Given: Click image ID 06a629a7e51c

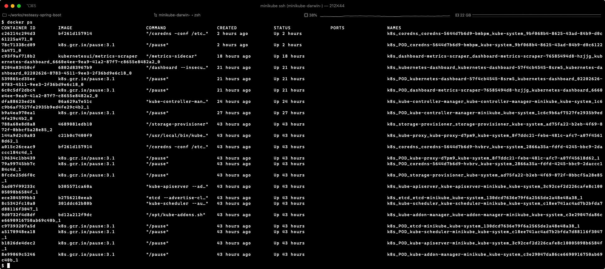Looking at the screenshot, I should coord(75,102).
